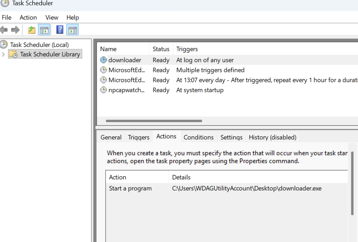The width and height of the screenshot is (358, 242).
Task: Switch to the General tab
Action: coord(111,137)
